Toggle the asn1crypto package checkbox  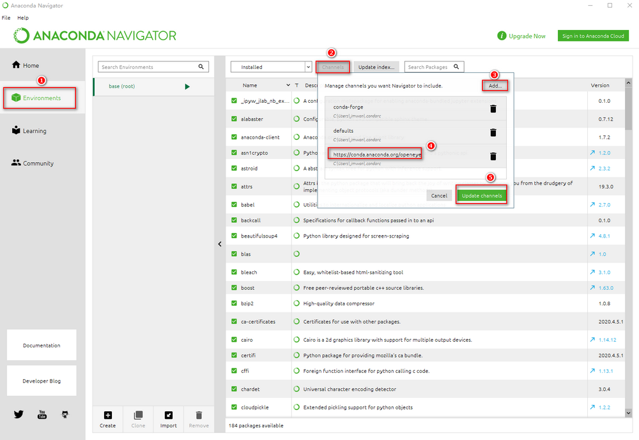234,153
